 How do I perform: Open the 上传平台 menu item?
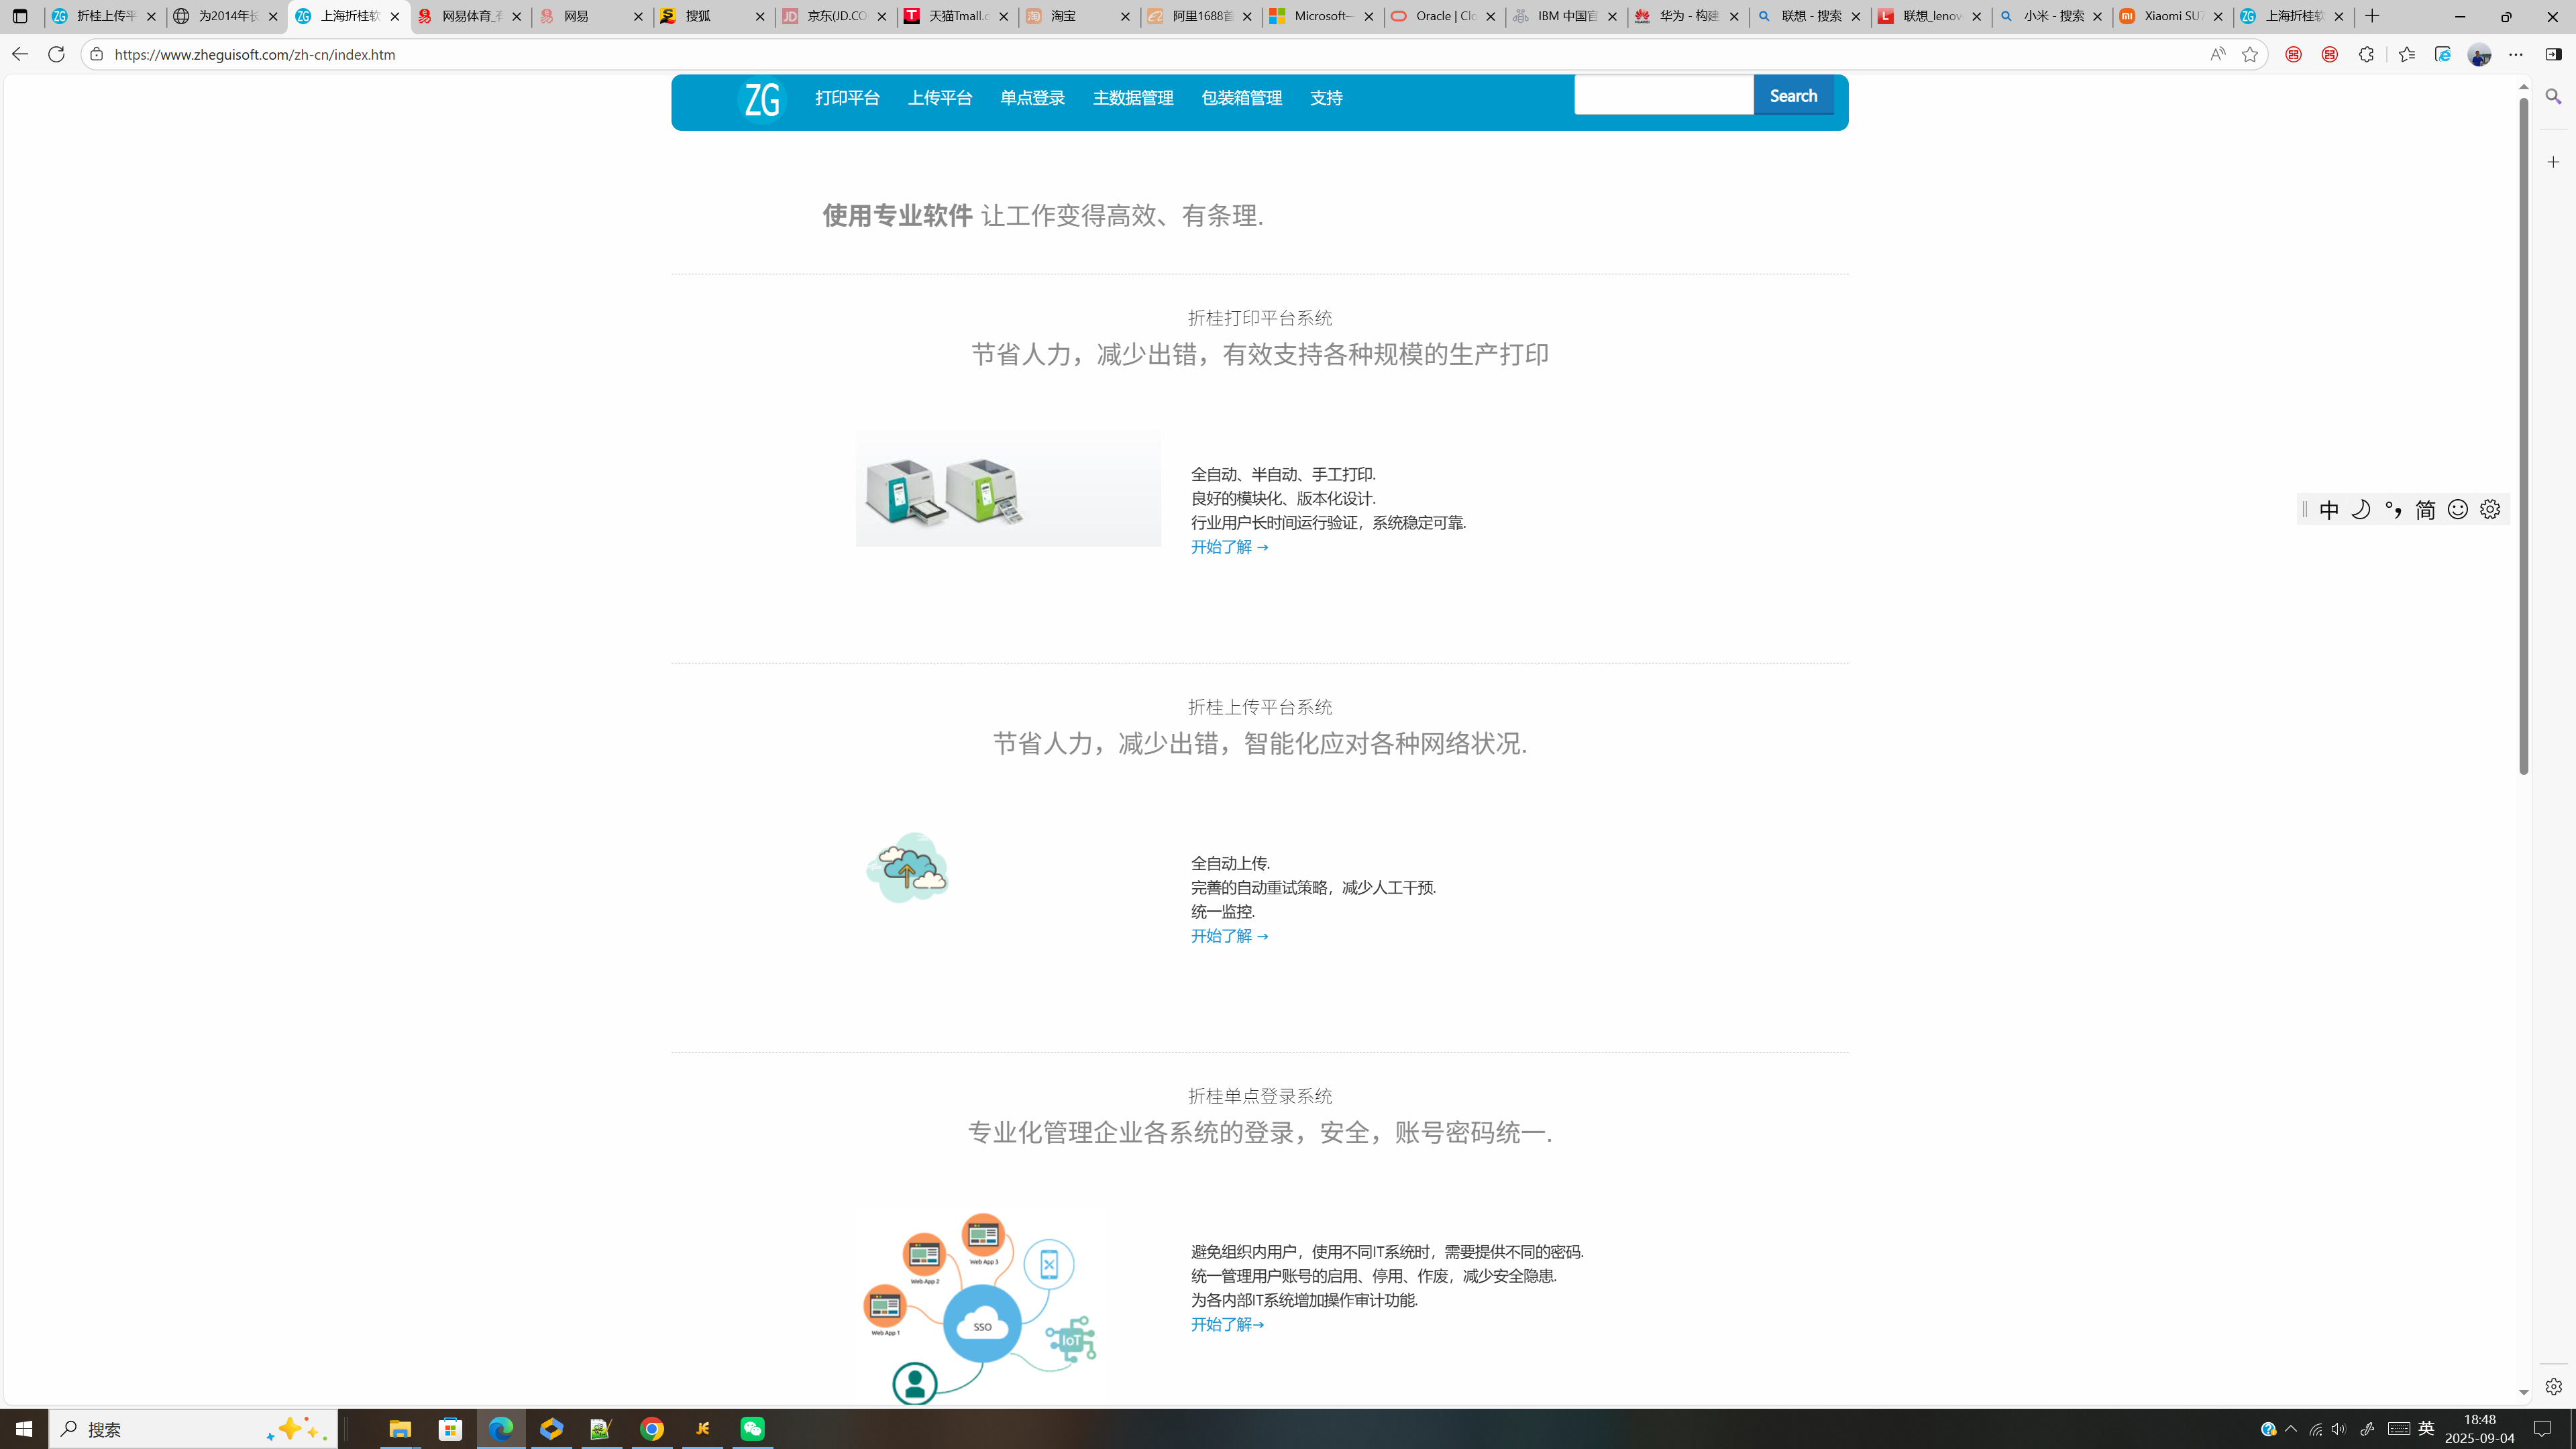click(x=939, y=98)
